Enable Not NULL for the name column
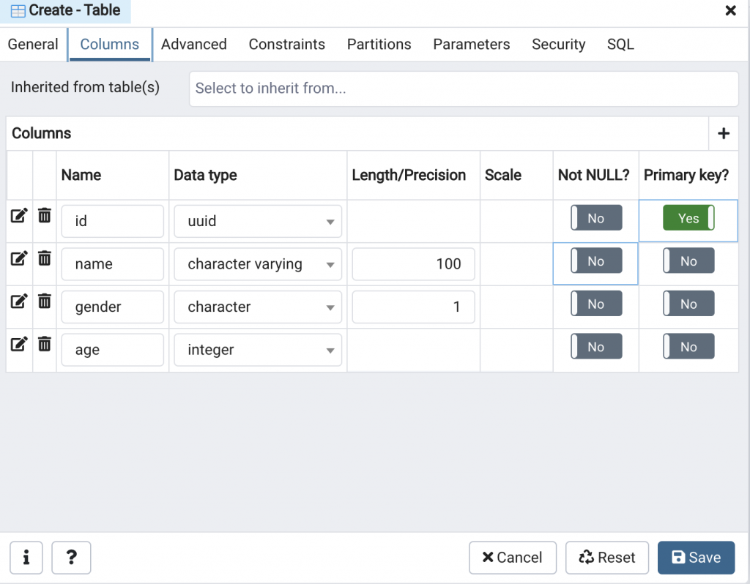This screenshot has width=750, height=584. point(596,261)
